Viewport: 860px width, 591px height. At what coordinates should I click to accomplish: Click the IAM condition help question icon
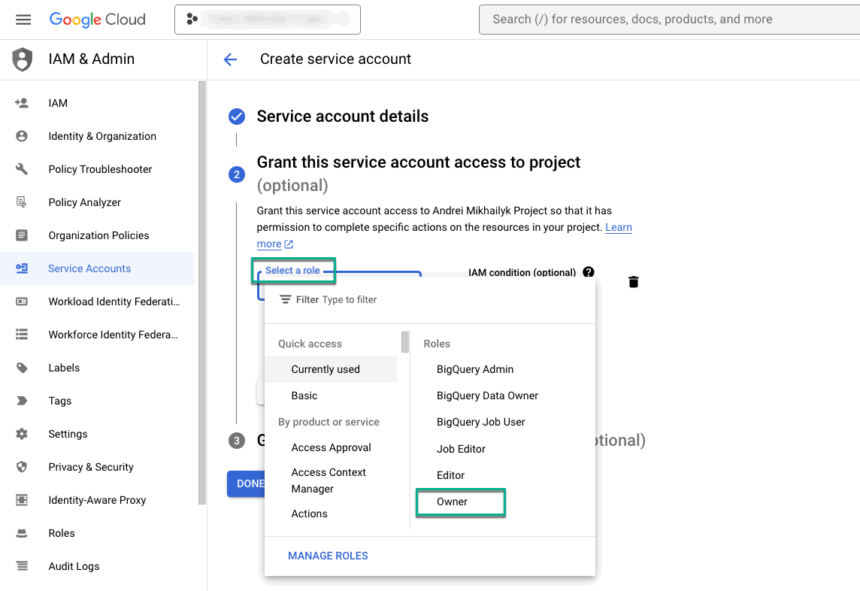point(589,272)
